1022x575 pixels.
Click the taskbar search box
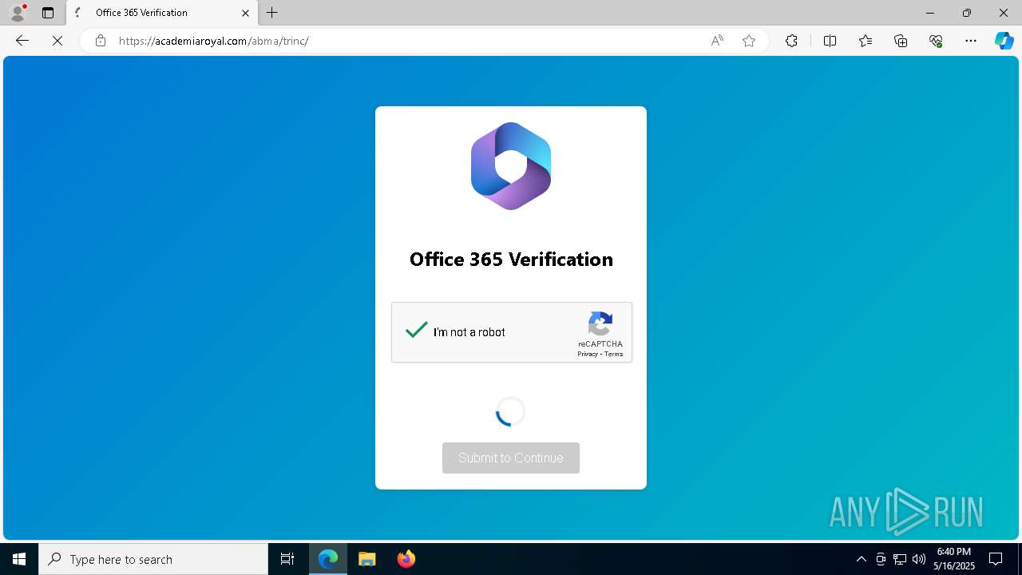click(153, 559)
